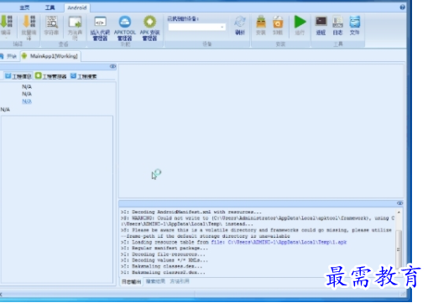
Task: Open the 工程管理器 project manager tab
Action: tap(51, 76)
